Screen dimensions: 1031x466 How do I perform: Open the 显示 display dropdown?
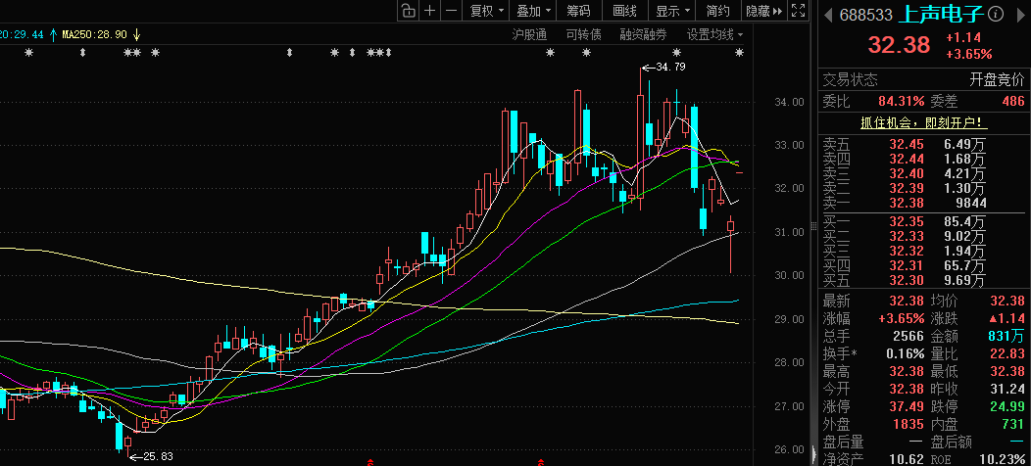click(x=672, y=11)
